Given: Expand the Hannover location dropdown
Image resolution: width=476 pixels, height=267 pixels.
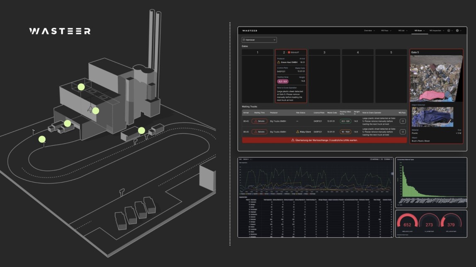Looking at the screenshot, I should (259, 40).
